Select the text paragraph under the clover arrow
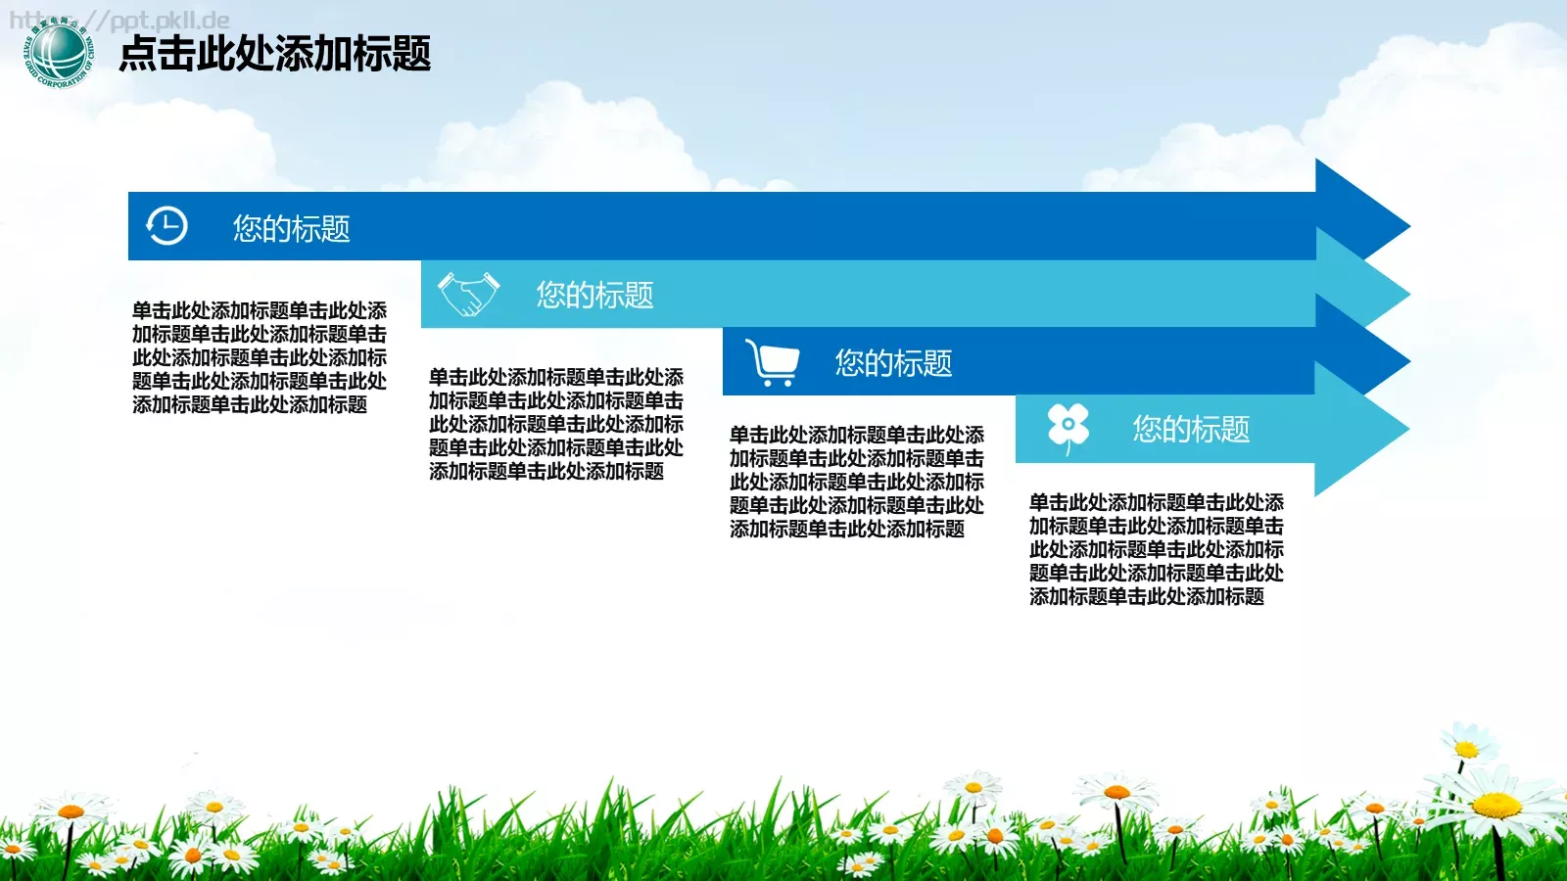The height and width of the screenshot is (881, 1567). point(1157,549)
